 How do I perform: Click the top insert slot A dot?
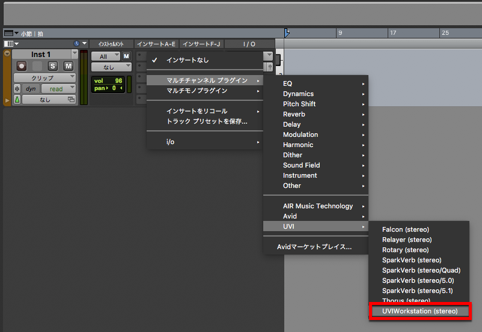(x=139, y=55)
